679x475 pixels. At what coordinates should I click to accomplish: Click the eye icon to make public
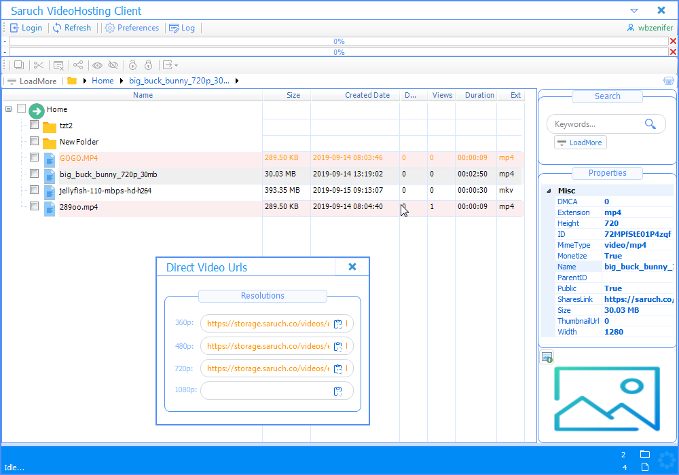pos(97,65)
